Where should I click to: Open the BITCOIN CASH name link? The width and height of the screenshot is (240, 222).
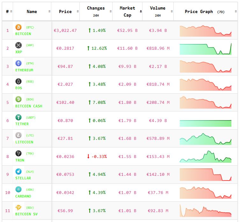pyautogui.click(x=29, y=106)
